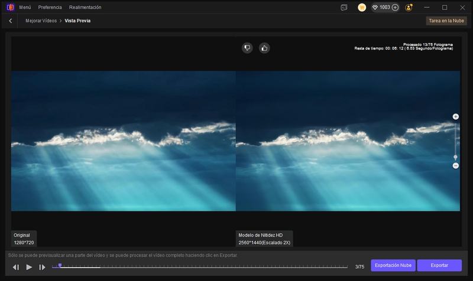Image resolution: width=473 pixels, height=281 pixels.
Task: Click the Original 1280*720 label
Action: 24,239
